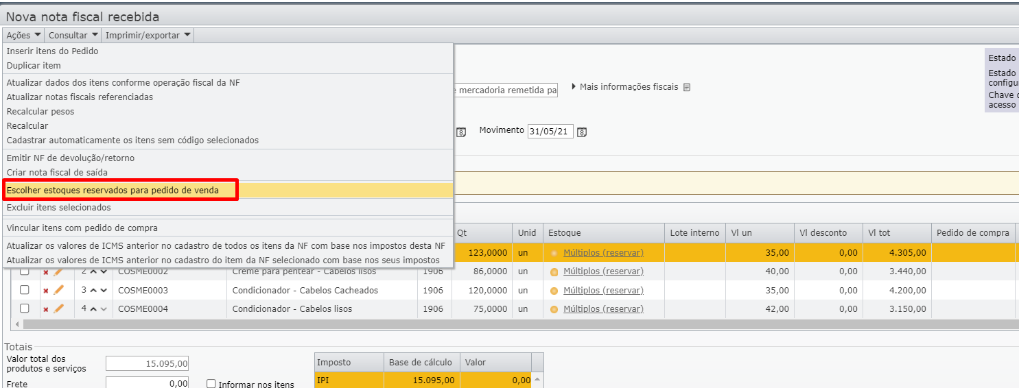Viewport: 1019px width, 388px height.
Task: Click orange stock circle in 123,0000 row
Action: (x=554, y=253)
